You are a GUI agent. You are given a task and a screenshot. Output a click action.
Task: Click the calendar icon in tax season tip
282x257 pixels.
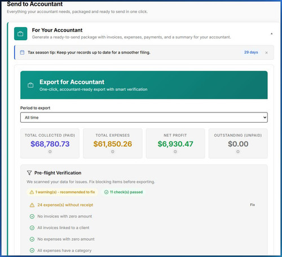(22, 53)
